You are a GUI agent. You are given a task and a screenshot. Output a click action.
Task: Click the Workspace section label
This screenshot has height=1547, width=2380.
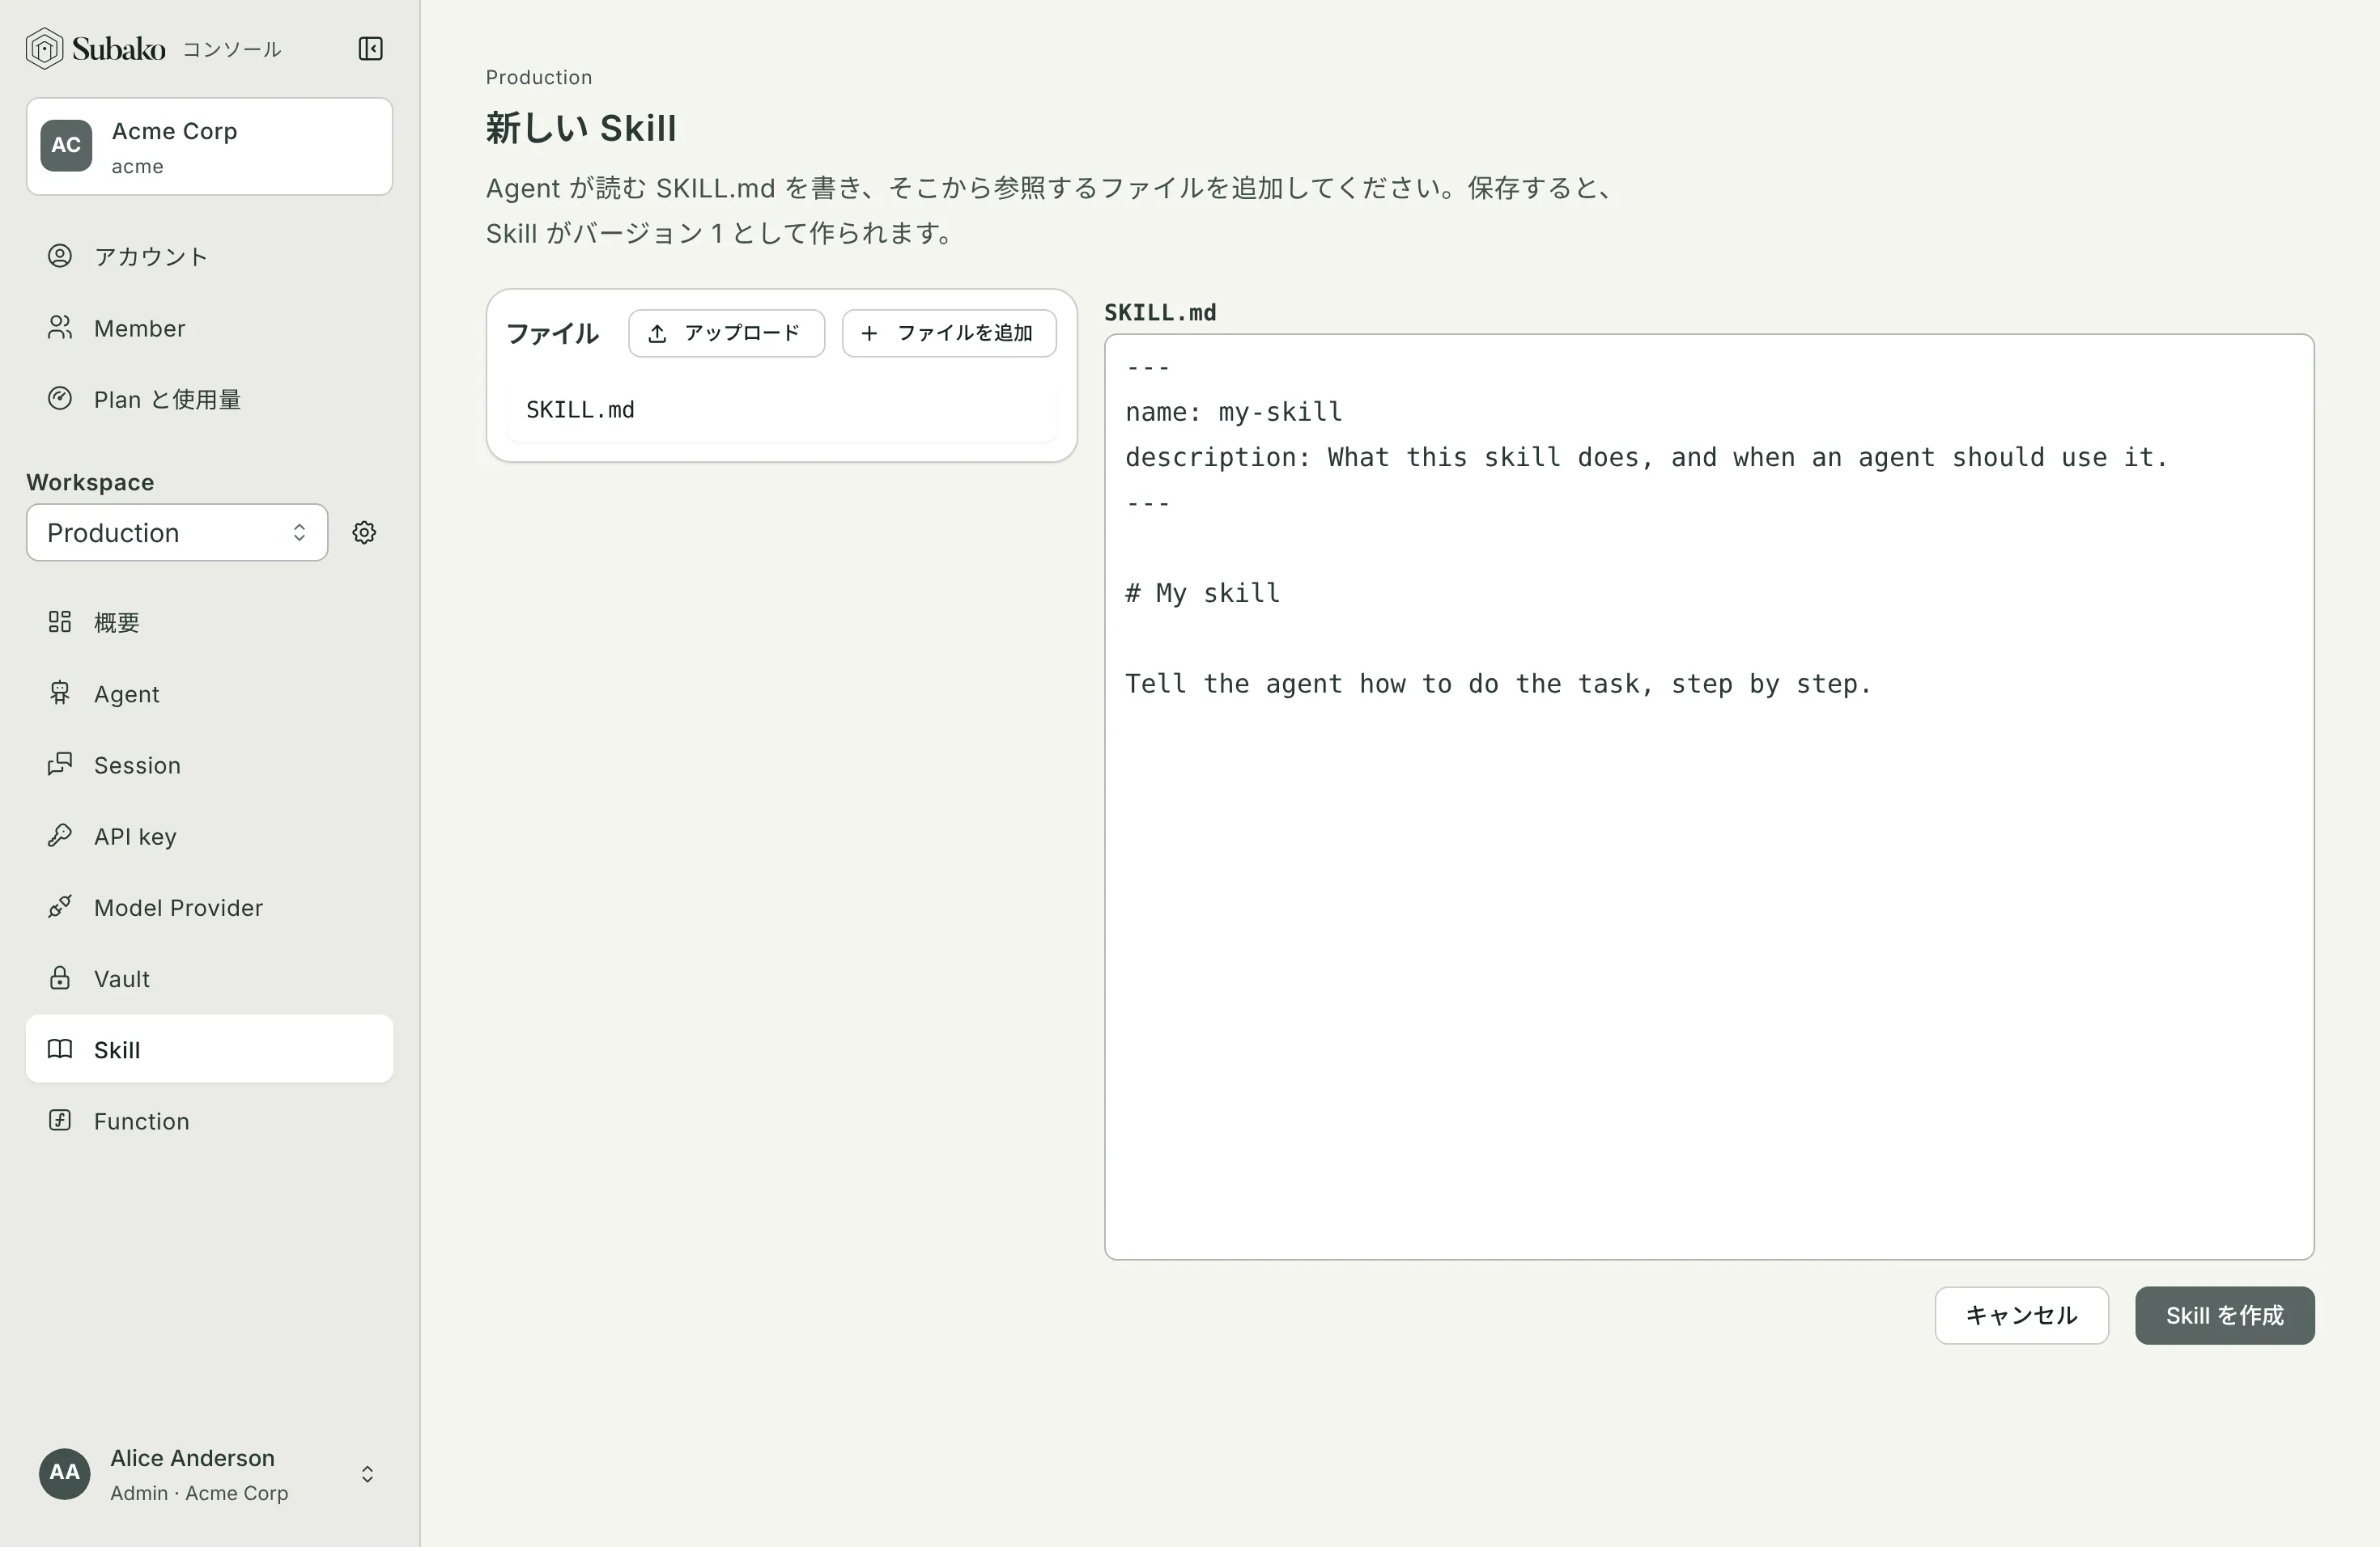click(90, 481)
